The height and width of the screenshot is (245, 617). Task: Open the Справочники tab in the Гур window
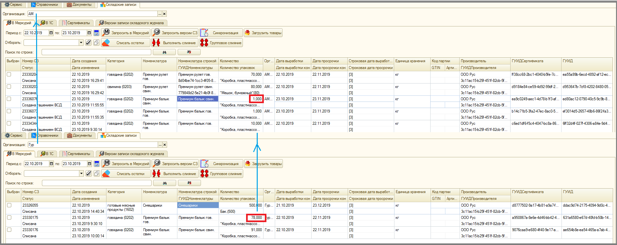click(x=45, y=135)
